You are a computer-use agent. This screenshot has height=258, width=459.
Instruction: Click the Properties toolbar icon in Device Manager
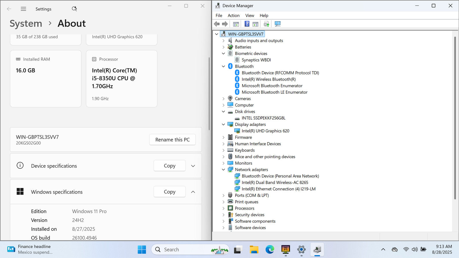[x=255, y=24]
